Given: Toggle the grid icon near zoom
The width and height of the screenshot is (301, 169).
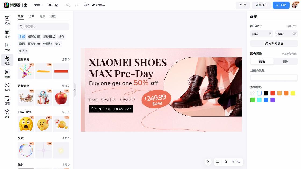Looking at the screenshot, I should tap(217, 162).
